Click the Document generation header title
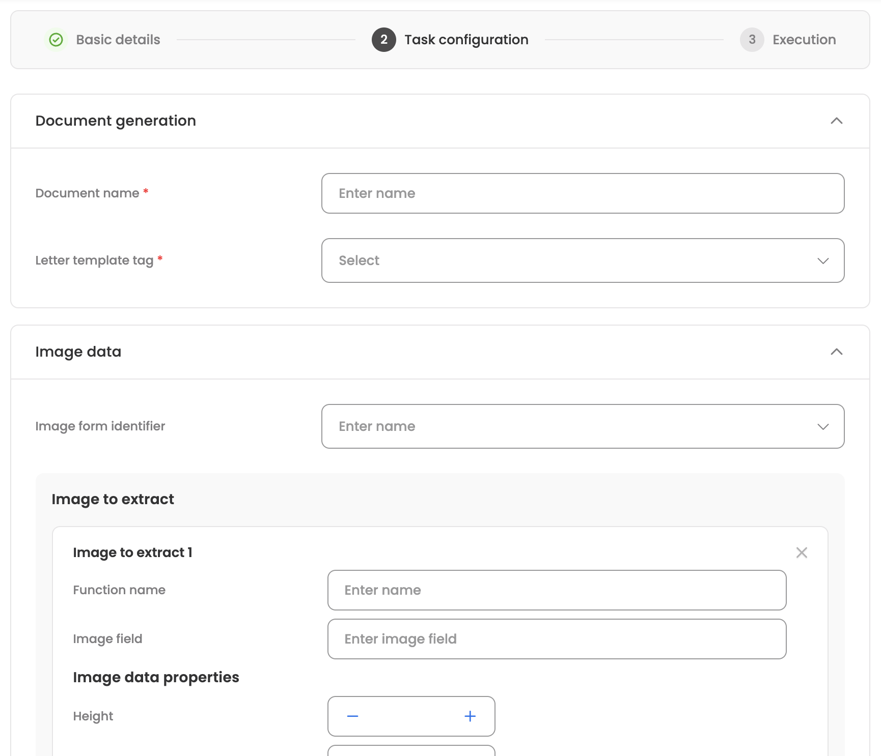Screen dimensions: 881x756 click(116, 121)
